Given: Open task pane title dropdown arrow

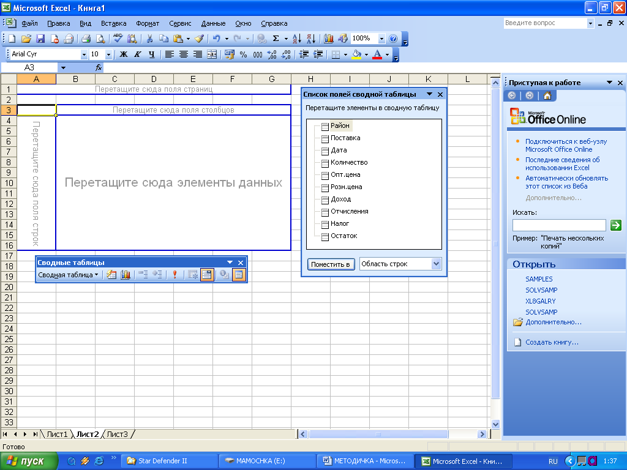Looking at the screenshot, I should click(609, 83).
